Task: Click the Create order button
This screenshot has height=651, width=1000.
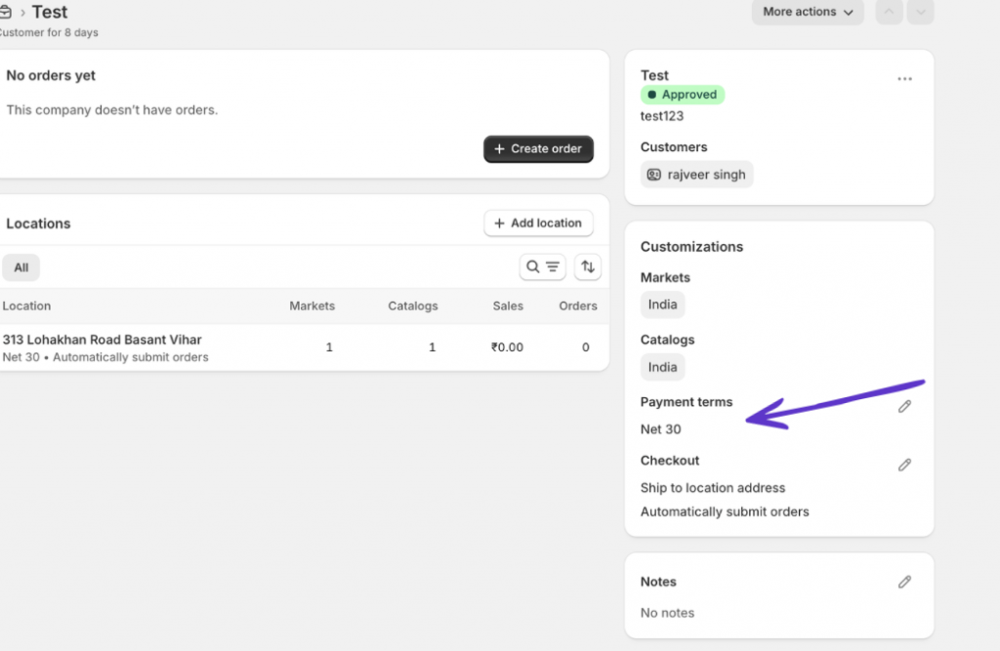Action: coord(538,148)
